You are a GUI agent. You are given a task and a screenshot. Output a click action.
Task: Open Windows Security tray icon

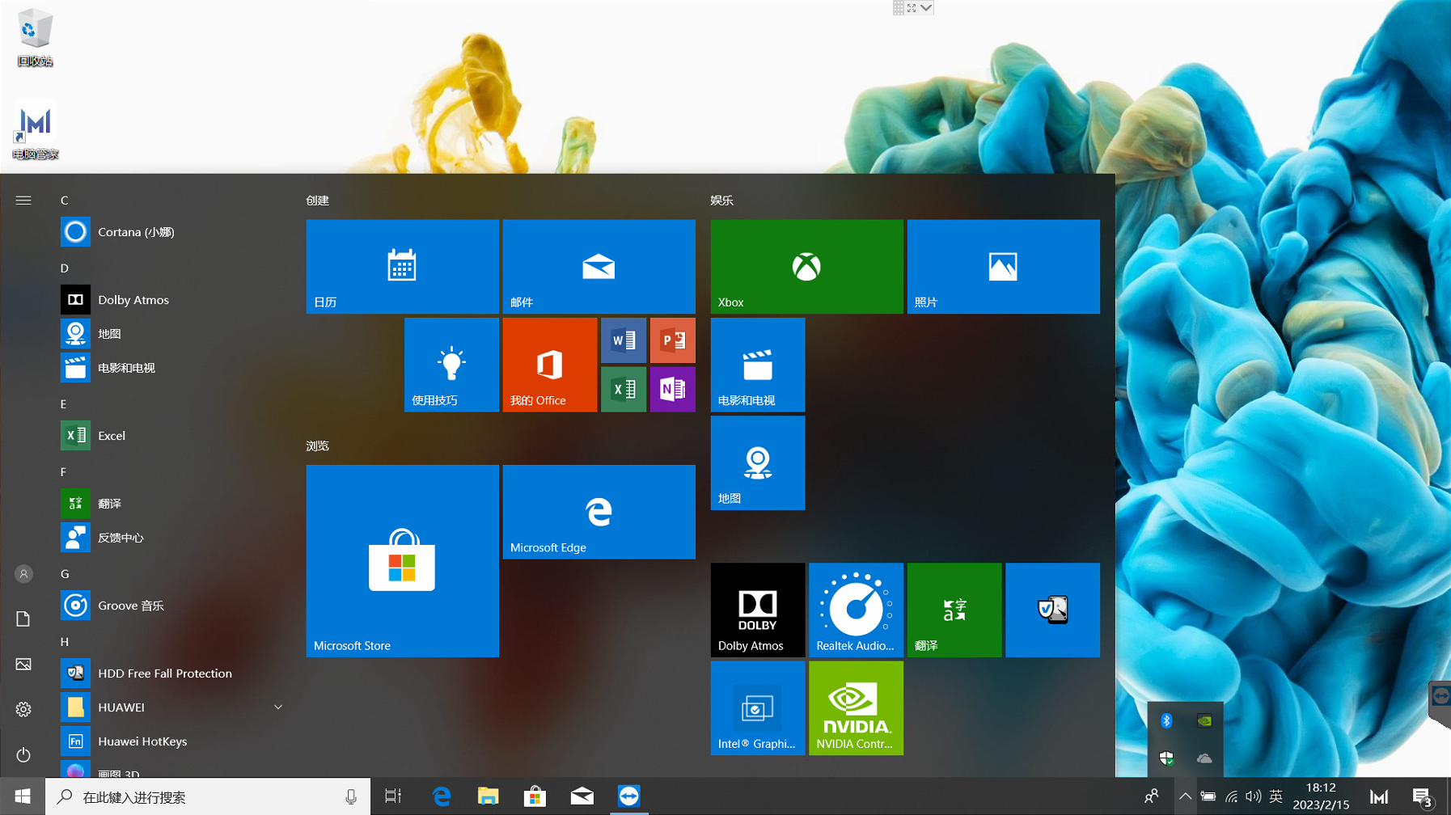1166,758
